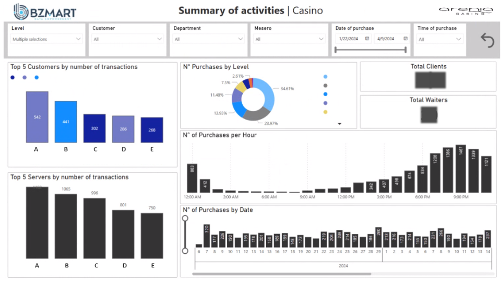501x282 pixels.
Task: Click the Total Waiters card
Action: click(428, 112)
